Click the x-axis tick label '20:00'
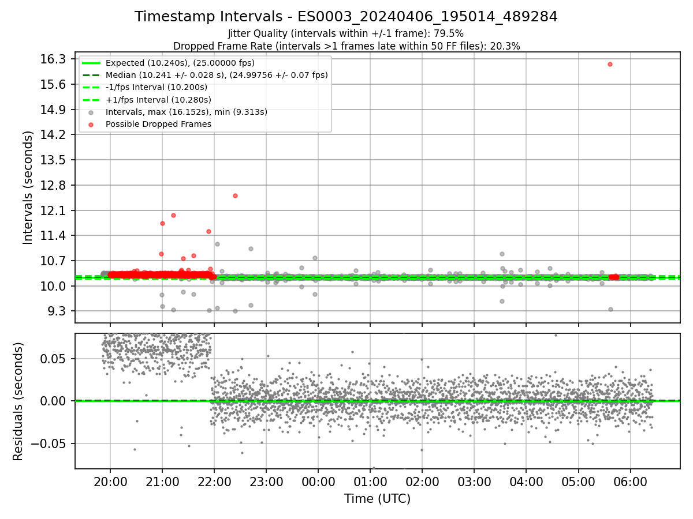Image resolution: width=693 pixels, height=519 pixels. point(110,481)
